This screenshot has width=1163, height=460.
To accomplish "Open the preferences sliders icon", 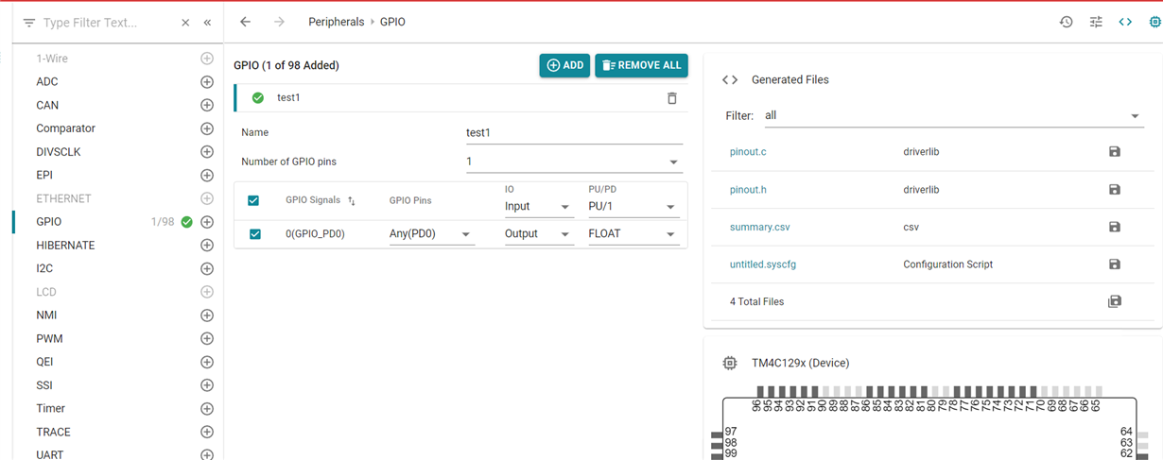I will pos(1096,22).
